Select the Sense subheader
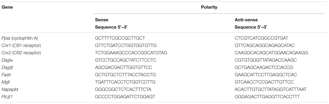The width and height of the screenshot is (329, 104). click(x=101, y=20)
